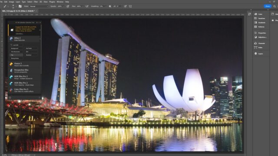278x156 pixels.
Task: Click the Strong Noise preset button
Action: [16, 58]
